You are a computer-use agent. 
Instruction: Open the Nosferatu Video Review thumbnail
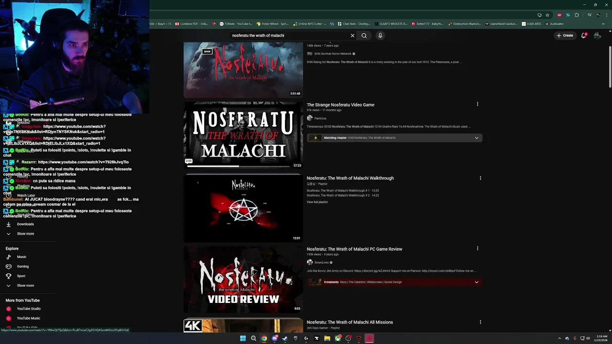pos(243,279)
